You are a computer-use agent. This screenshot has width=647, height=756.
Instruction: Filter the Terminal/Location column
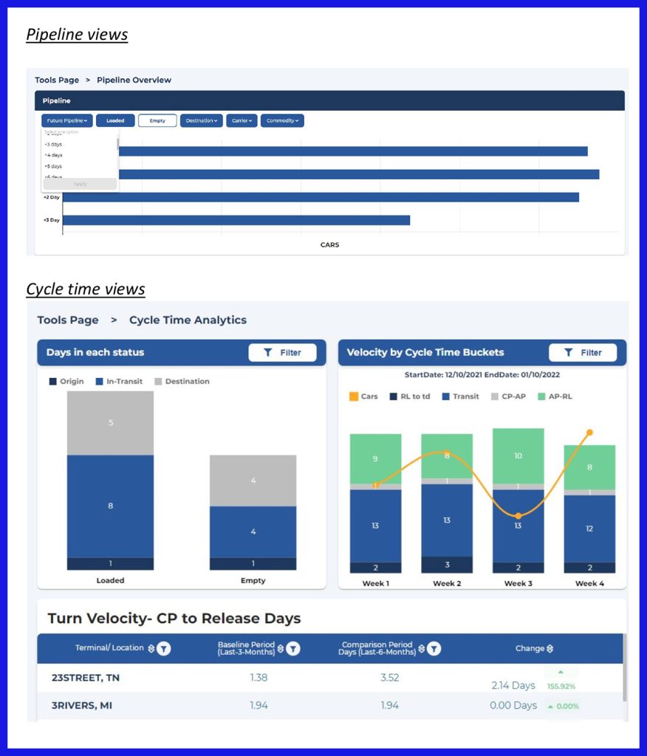[164, 648]
